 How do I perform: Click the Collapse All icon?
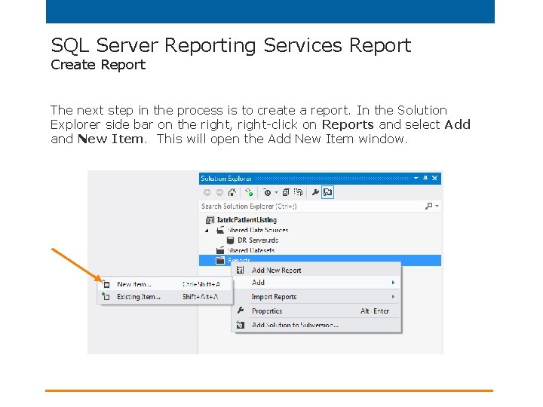(x=286, y=192)
